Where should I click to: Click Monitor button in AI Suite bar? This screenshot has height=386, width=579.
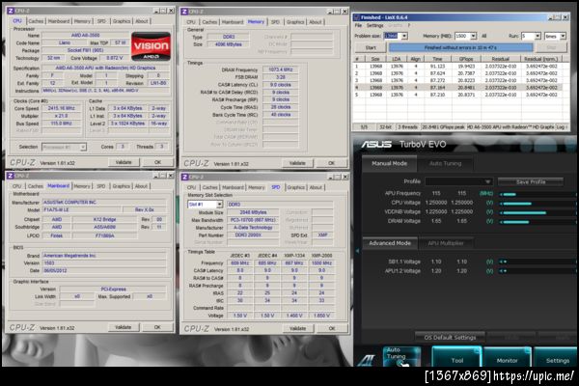pos(507,357)
